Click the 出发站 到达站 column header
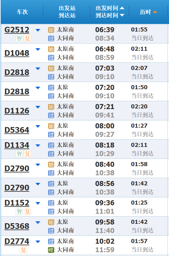This screenshot has width=169, height=256. [x=67, y=12]
